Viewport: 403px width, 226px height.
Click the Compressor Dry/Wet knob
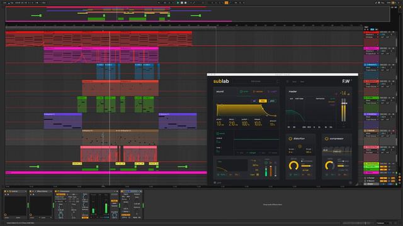[115, 215]
